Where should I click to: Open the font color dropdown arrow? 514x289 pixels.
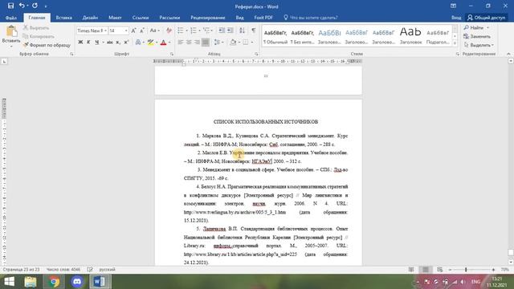(x=169, y=43)
